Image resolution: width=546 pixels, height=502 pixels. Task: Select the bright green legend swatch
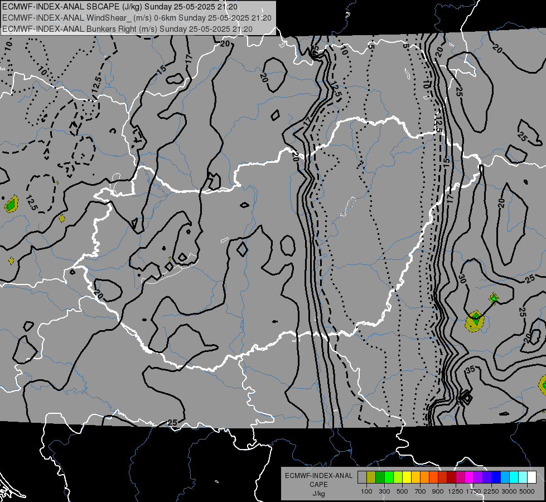pos(389,477)
